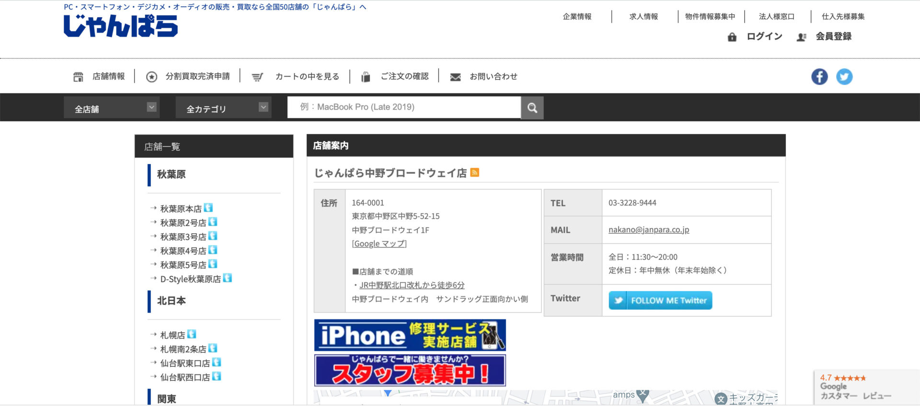Open 法人様窓口 in top menu
The height and width of the screenshot is (406, 920).
pyautogui.click(x=776, y=17)
